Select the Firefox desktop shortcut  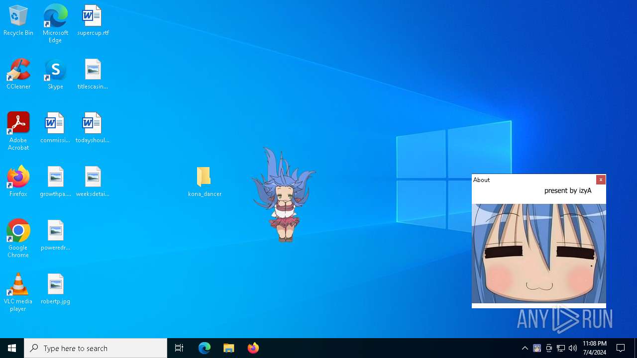click(x=18, y=181)
